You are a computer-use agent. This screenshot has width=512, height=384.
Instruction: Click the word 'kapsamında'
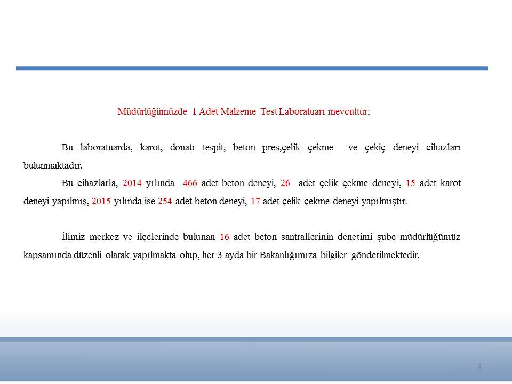pos(47,255)
